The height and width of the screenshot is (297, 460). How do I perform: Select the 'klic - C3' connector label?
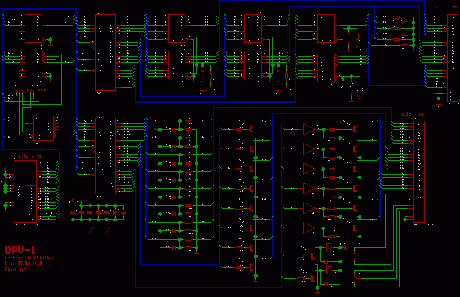point(446,7)
